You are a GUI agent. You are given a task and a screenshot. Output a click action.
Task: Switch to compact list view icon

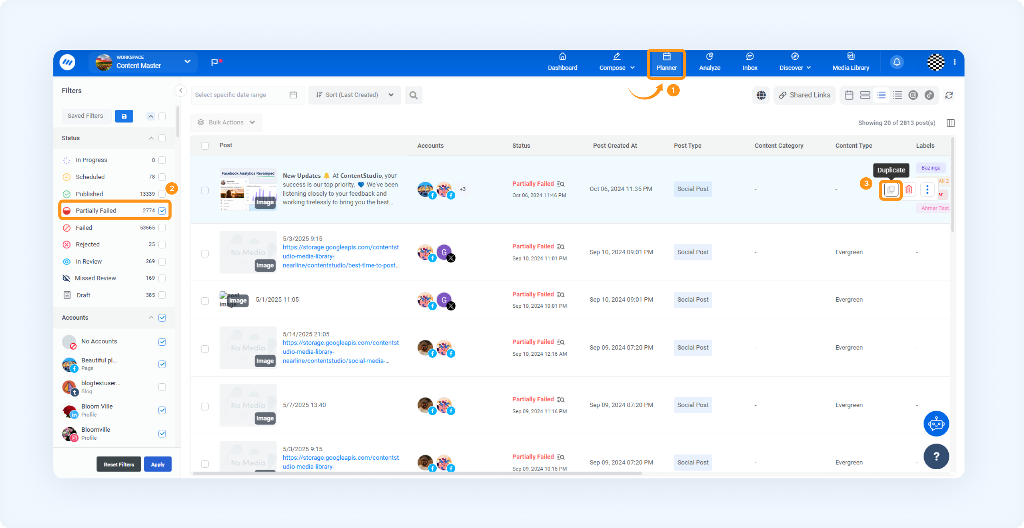pyautogui.click(x=897, y=95)
